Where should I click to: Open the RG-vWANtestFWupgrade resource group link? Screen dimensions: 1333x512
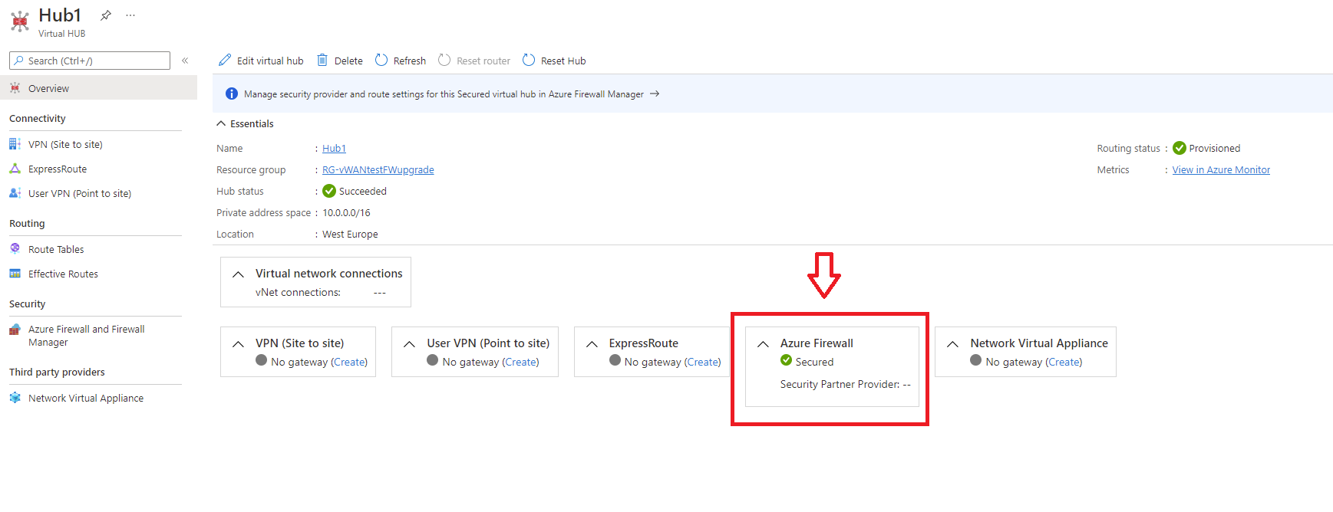click(378, 170)
